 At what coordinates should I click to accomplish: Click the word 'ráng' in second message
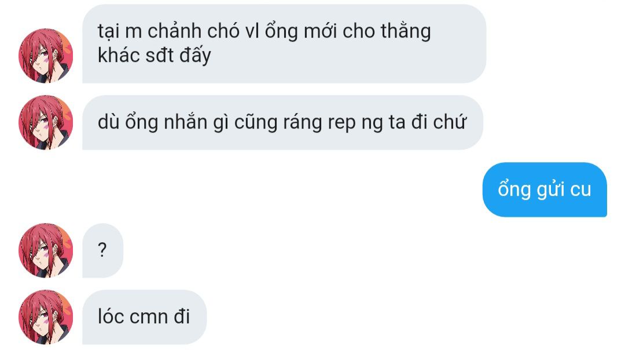303,123
